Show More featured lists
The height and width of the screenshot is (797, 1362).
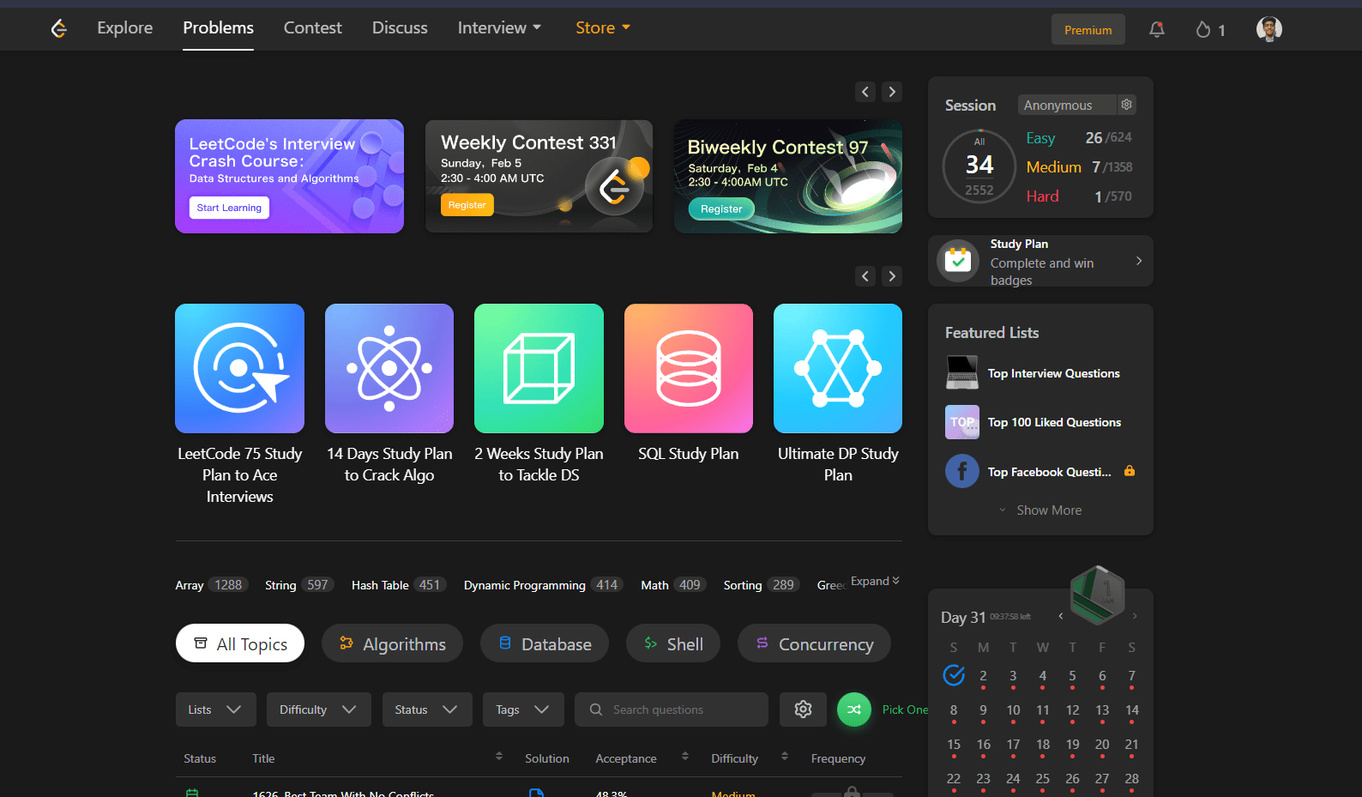click(1040, 510)
